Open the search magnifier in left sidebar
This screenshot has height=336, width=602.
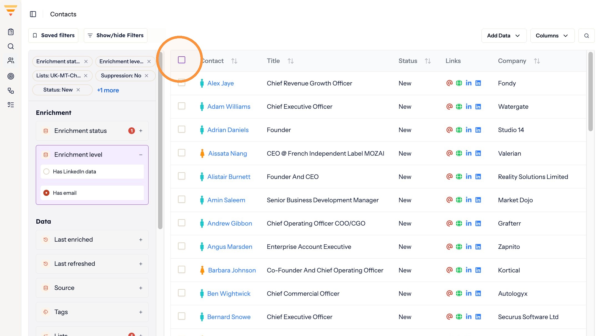click(x=11, y=46)
